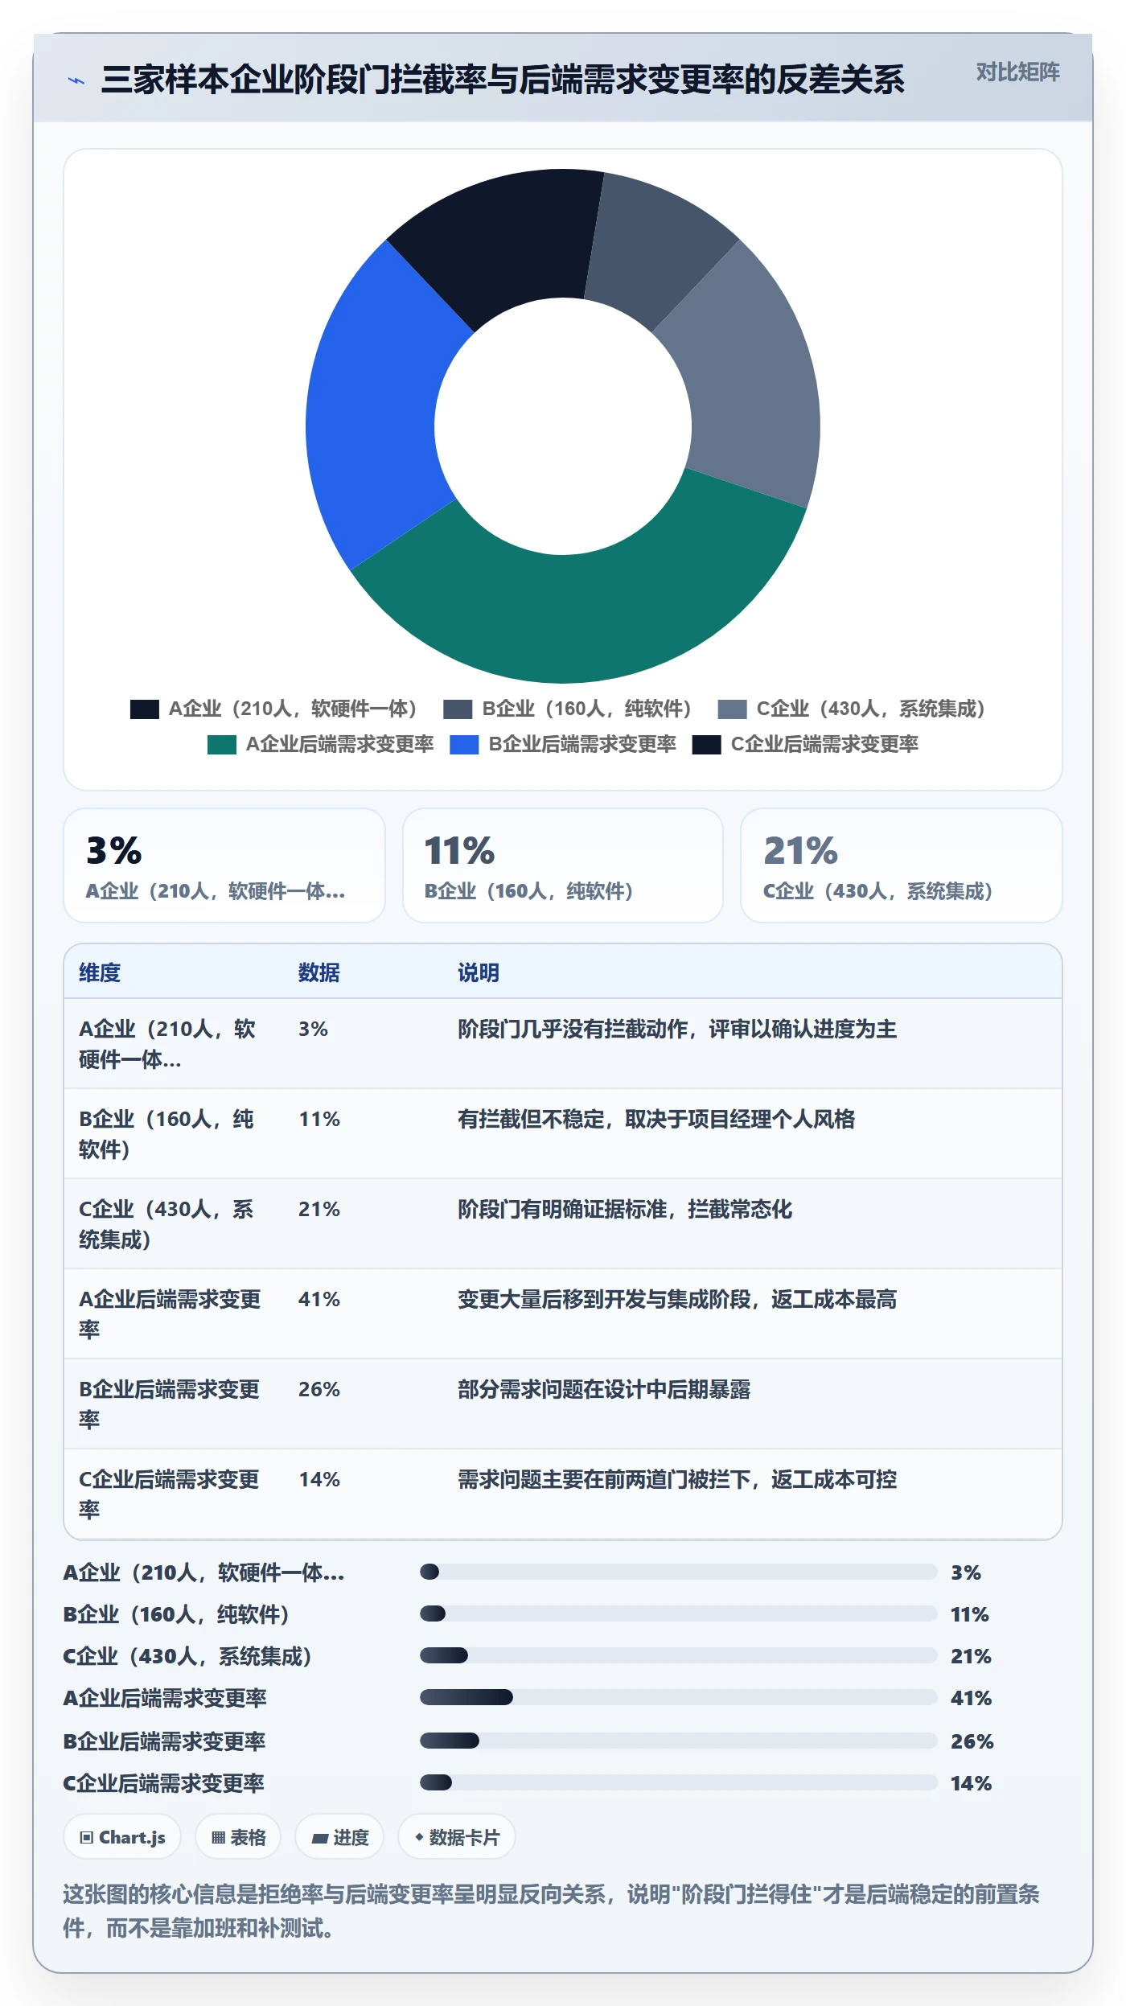
Task: Toggle legend swatch for C企业后端需求变更率
Action: pos(706,745)
